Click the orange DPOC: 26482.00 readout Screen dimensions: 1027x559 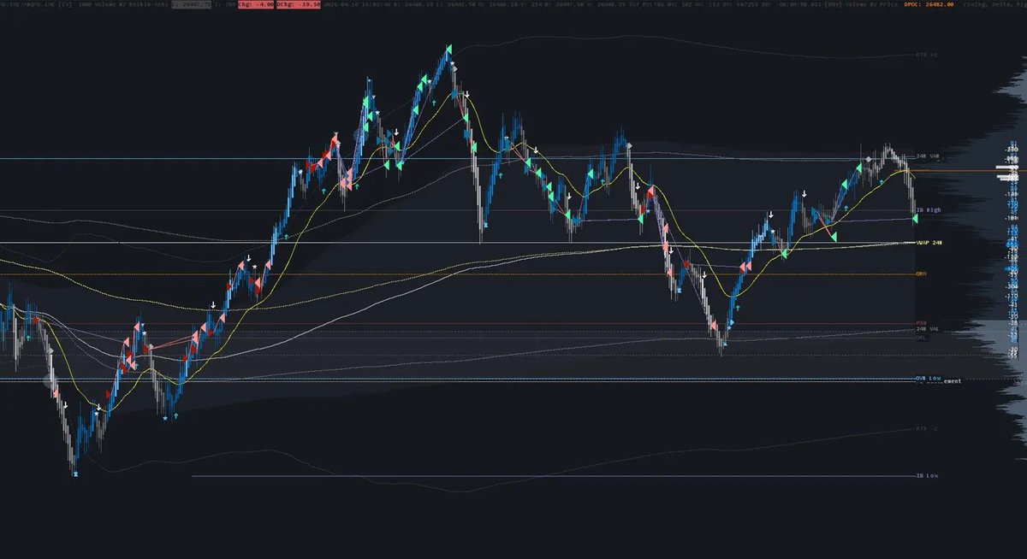[x=928, y=4]
